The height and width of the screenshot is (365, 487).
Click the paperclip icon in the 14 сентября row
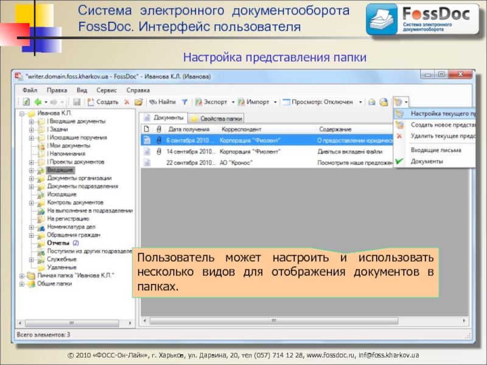pos(159,151)
